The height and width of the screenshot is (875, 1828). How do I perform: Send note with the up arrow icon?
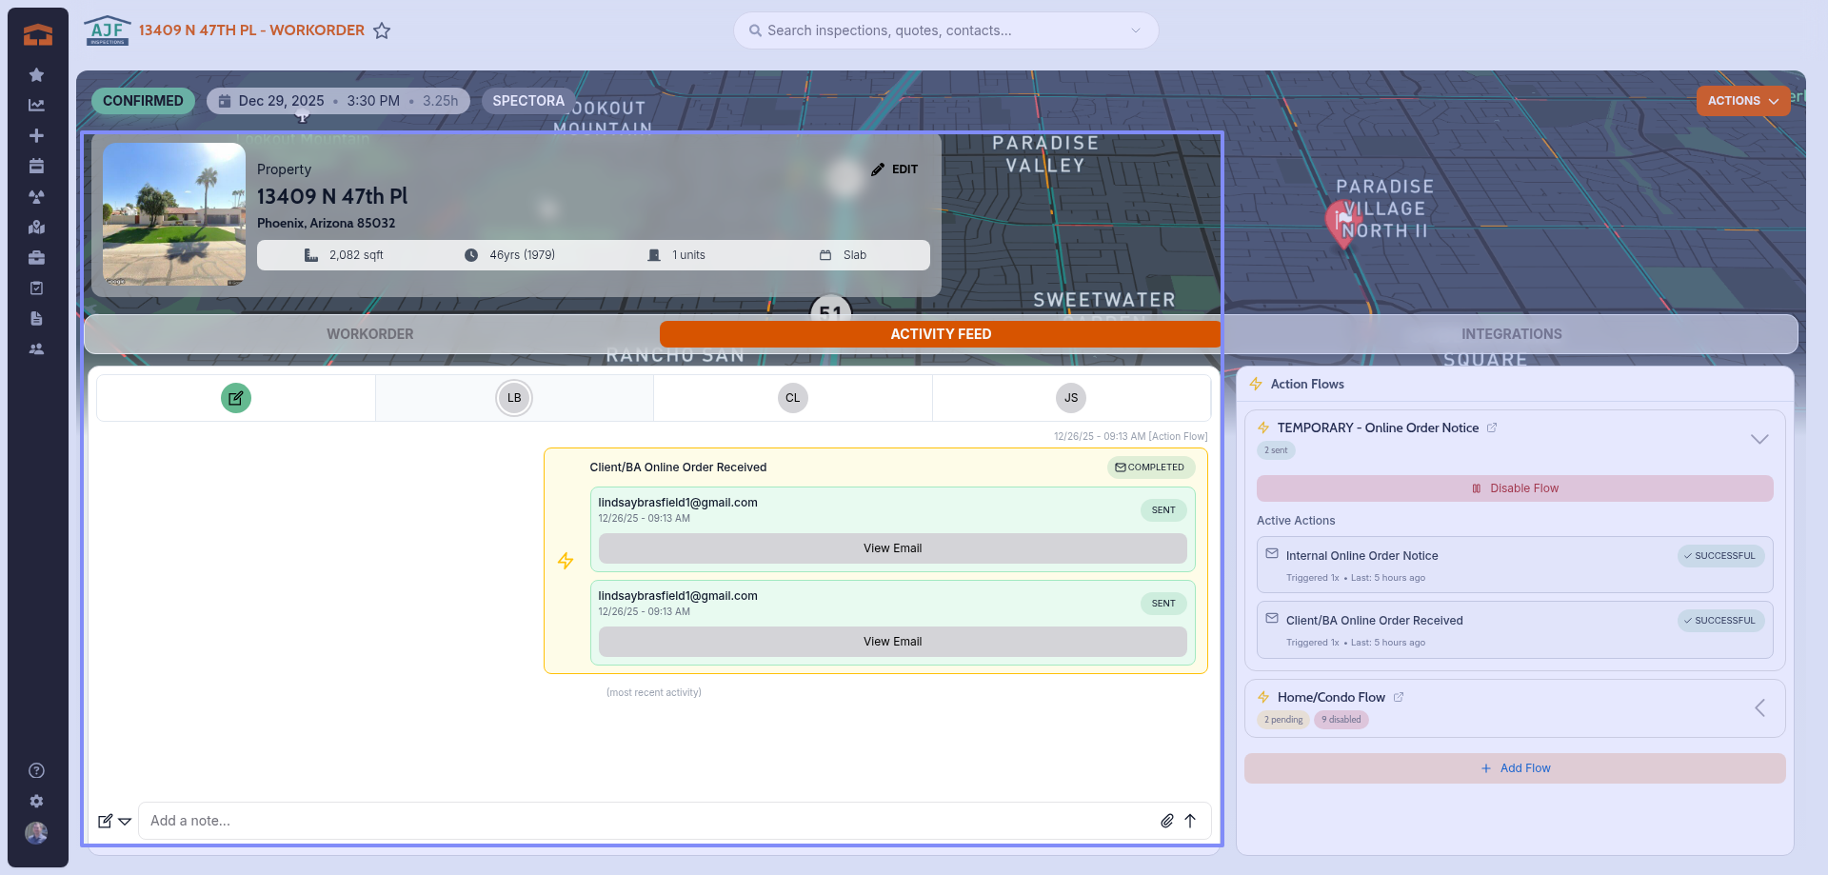tap(1190, 821)
